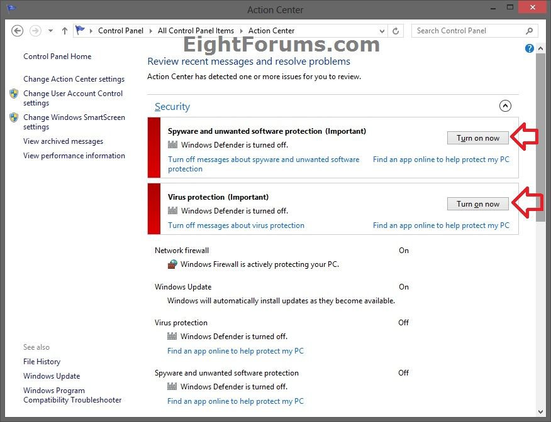Find an app online in Virus alert box
Screen dimensions: 551x422
pos(441,225)
